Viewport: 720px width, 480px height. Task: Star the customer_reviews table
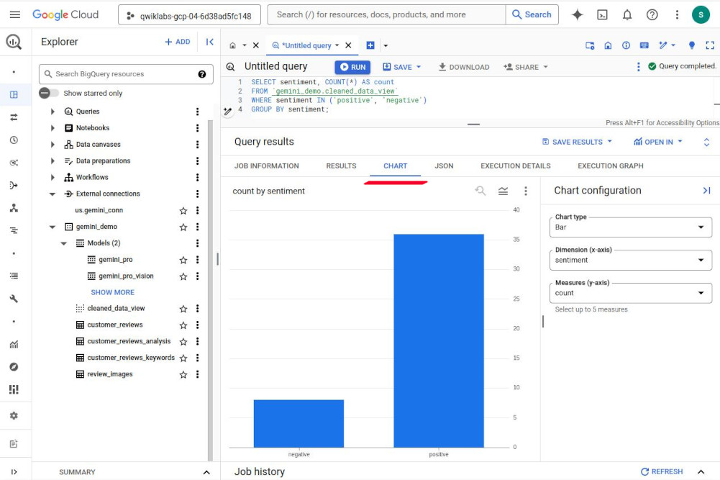coord(183,325)
